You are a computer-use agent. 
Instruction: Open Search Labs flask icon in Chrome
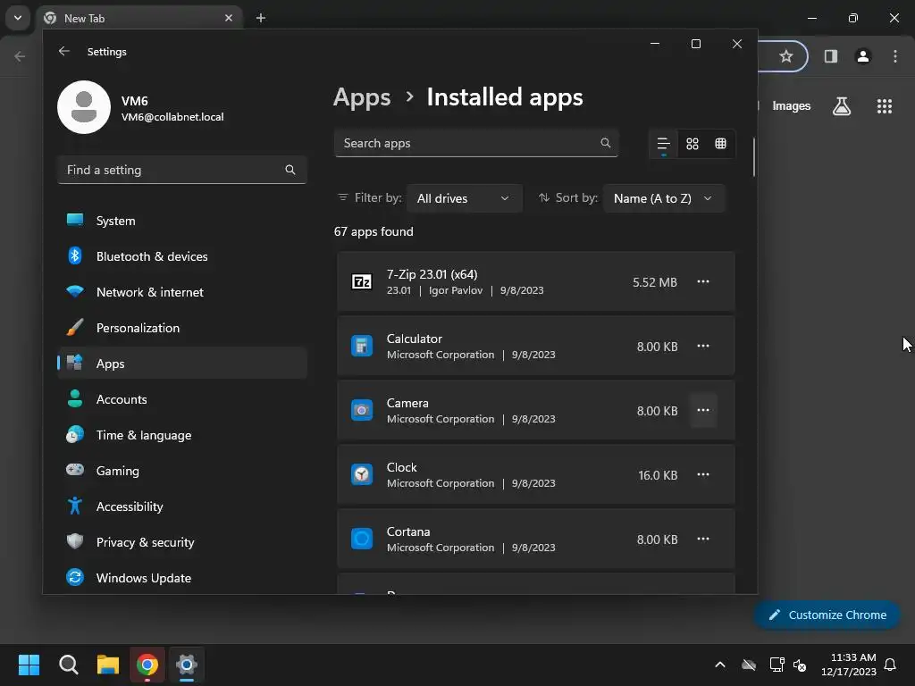842,106
